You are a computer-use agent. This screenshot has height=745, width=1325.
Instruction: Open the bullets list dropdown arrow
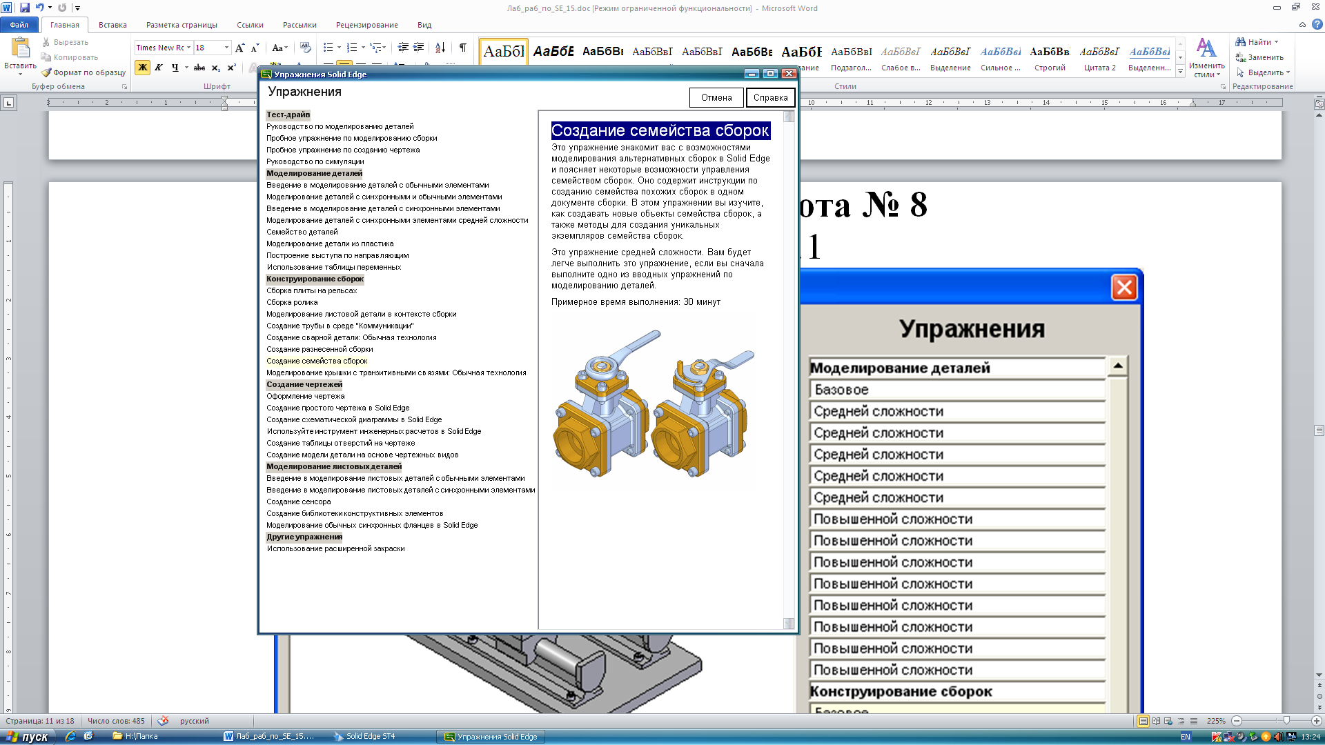[x=339, y=48]
